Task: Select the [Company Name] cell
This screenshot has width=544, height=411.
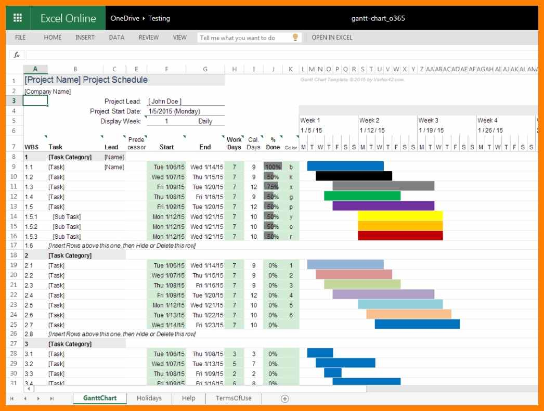Action: click(x=47, y=92)
